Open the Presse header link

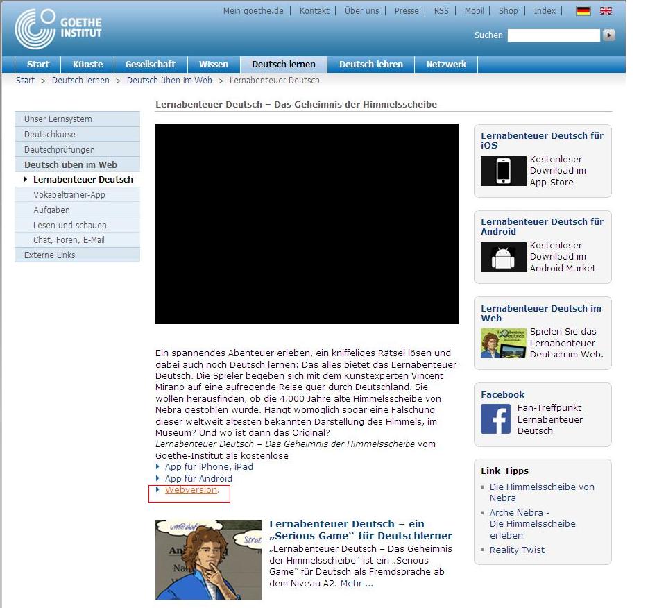[x=407, y=11]
